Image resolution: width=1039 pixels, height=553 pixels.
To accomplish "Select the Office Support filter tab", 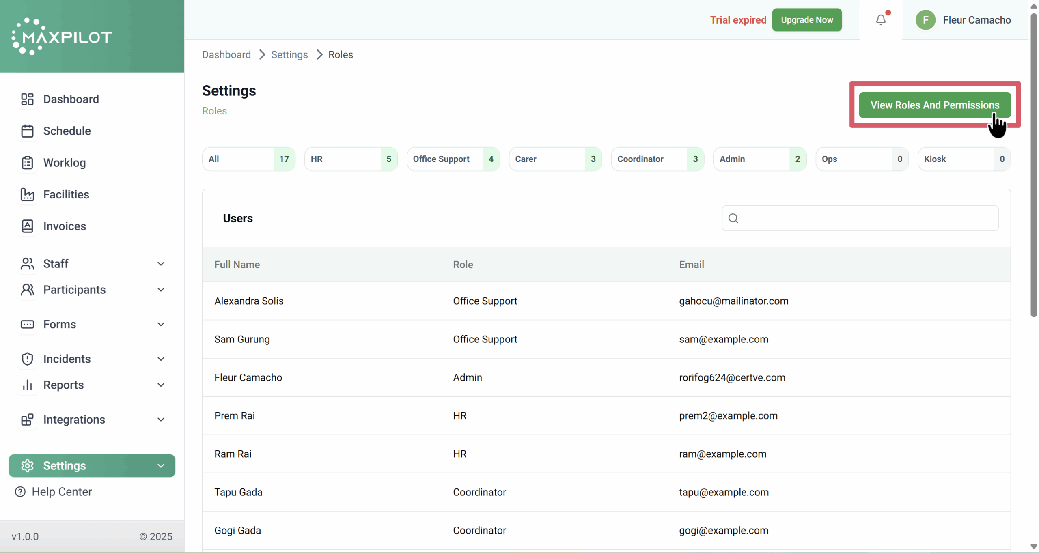I will pyautogui.click(x=453, y=159).
